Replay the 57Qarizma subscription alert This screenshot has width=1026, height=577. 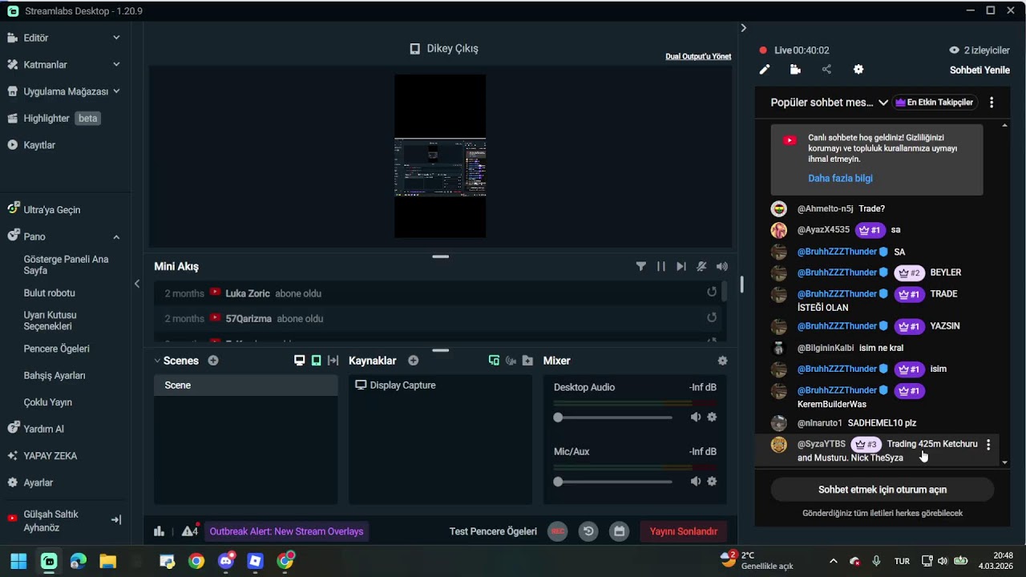click(711, 318)
